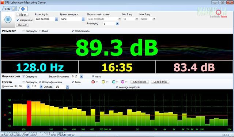
Task: Click the Load banks button
Action: tap(160, 82)
